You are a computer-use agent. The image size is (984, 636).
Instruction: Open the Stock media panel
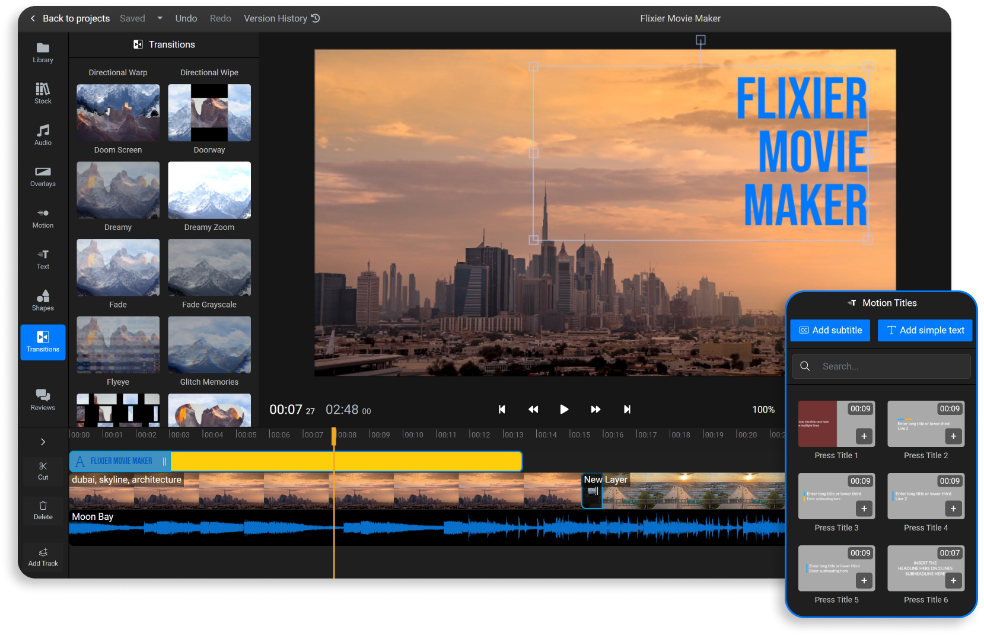[42, 94]
